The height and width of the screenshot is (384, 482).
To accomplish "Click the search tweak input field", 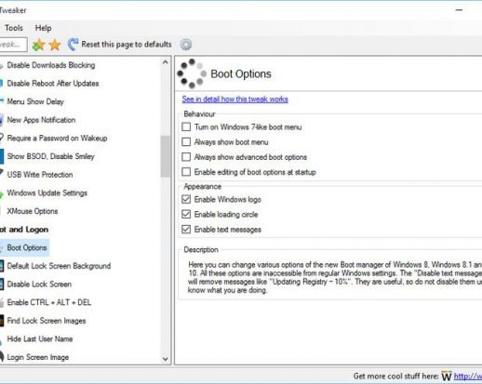I will click(x=13, y=45).
